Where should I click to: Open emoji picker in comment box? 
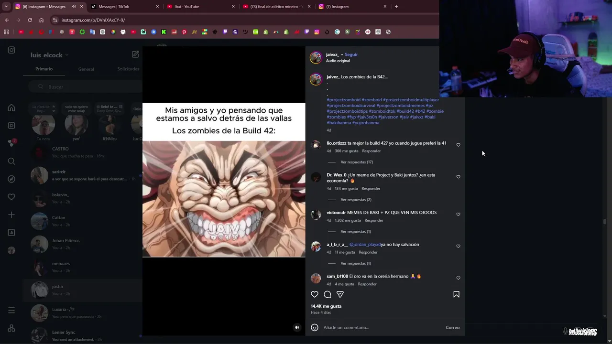pos(315,327)
